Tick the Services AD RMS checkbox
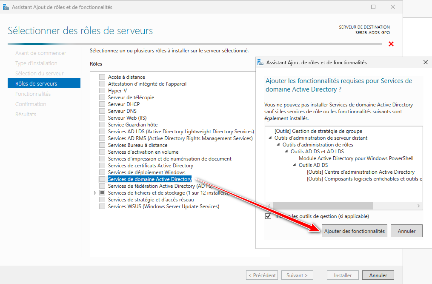 [102, 138]
